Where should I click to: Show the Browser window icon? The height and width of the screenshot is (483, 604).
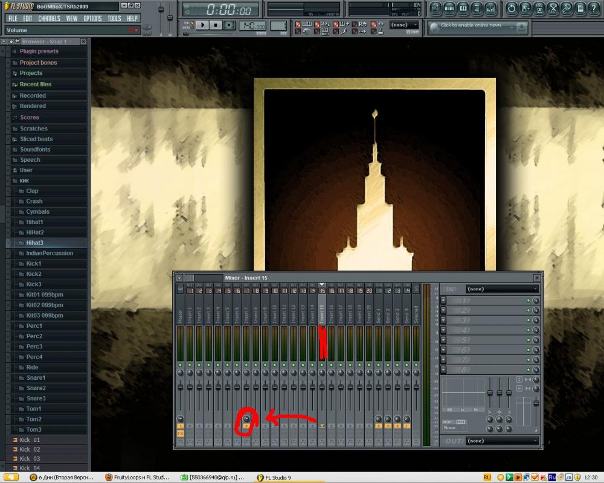[x=477, y=8]
